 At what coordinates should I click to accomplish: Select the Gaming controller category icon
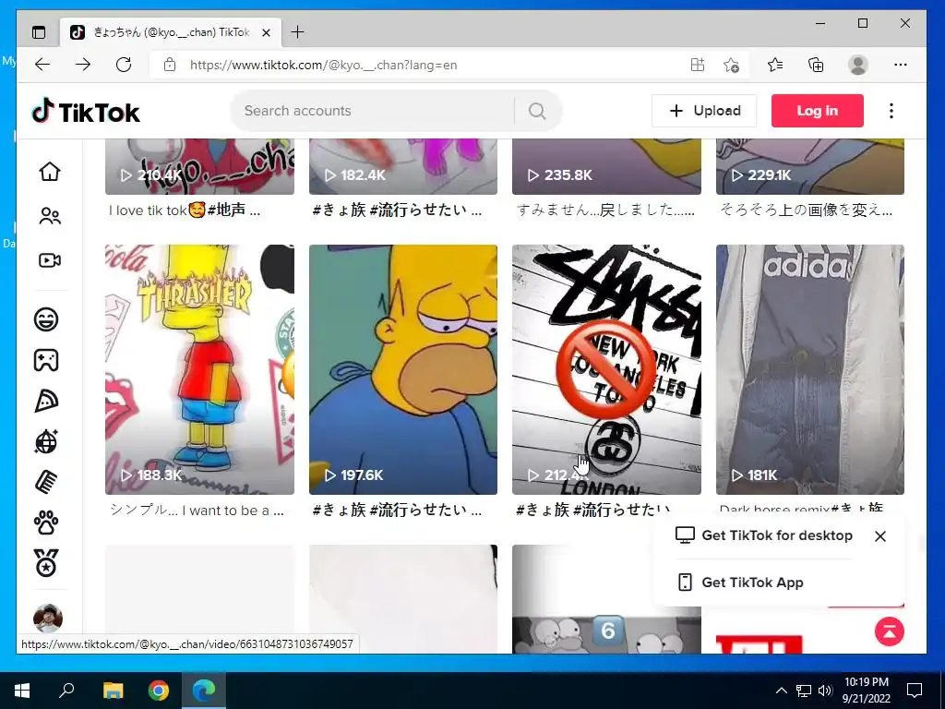pyautogui.click(x=46, y=360)
